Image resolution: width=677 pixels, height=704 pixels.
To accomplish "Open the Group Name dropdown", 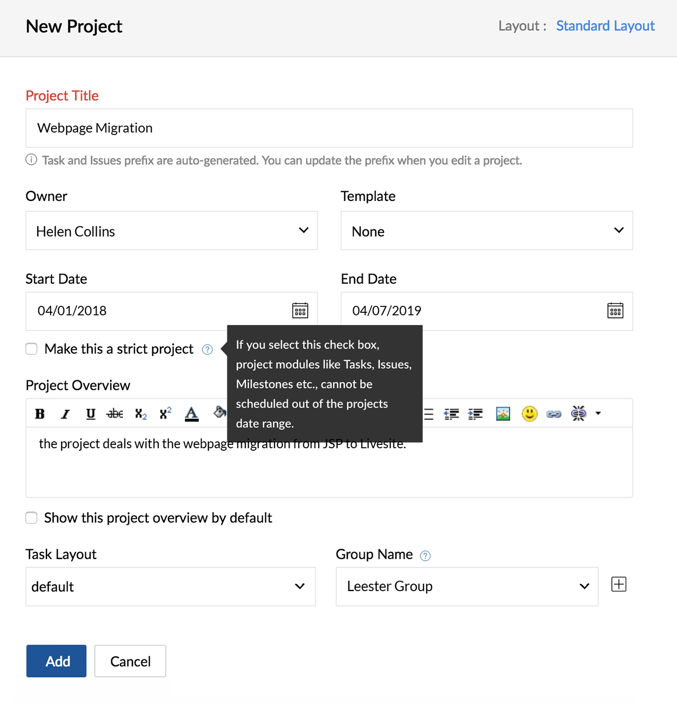I will [x=467, y=587].
